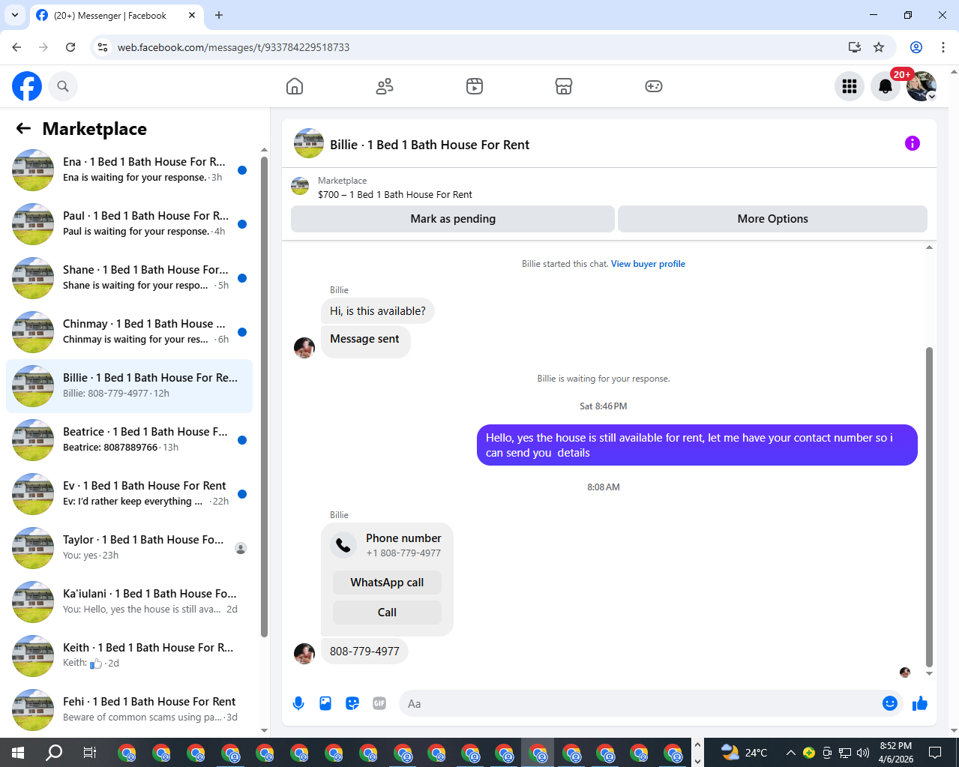The height and width of the screenshot is (767, 959).
Task: Open the taskbar volume control
Action: (863, 752)
